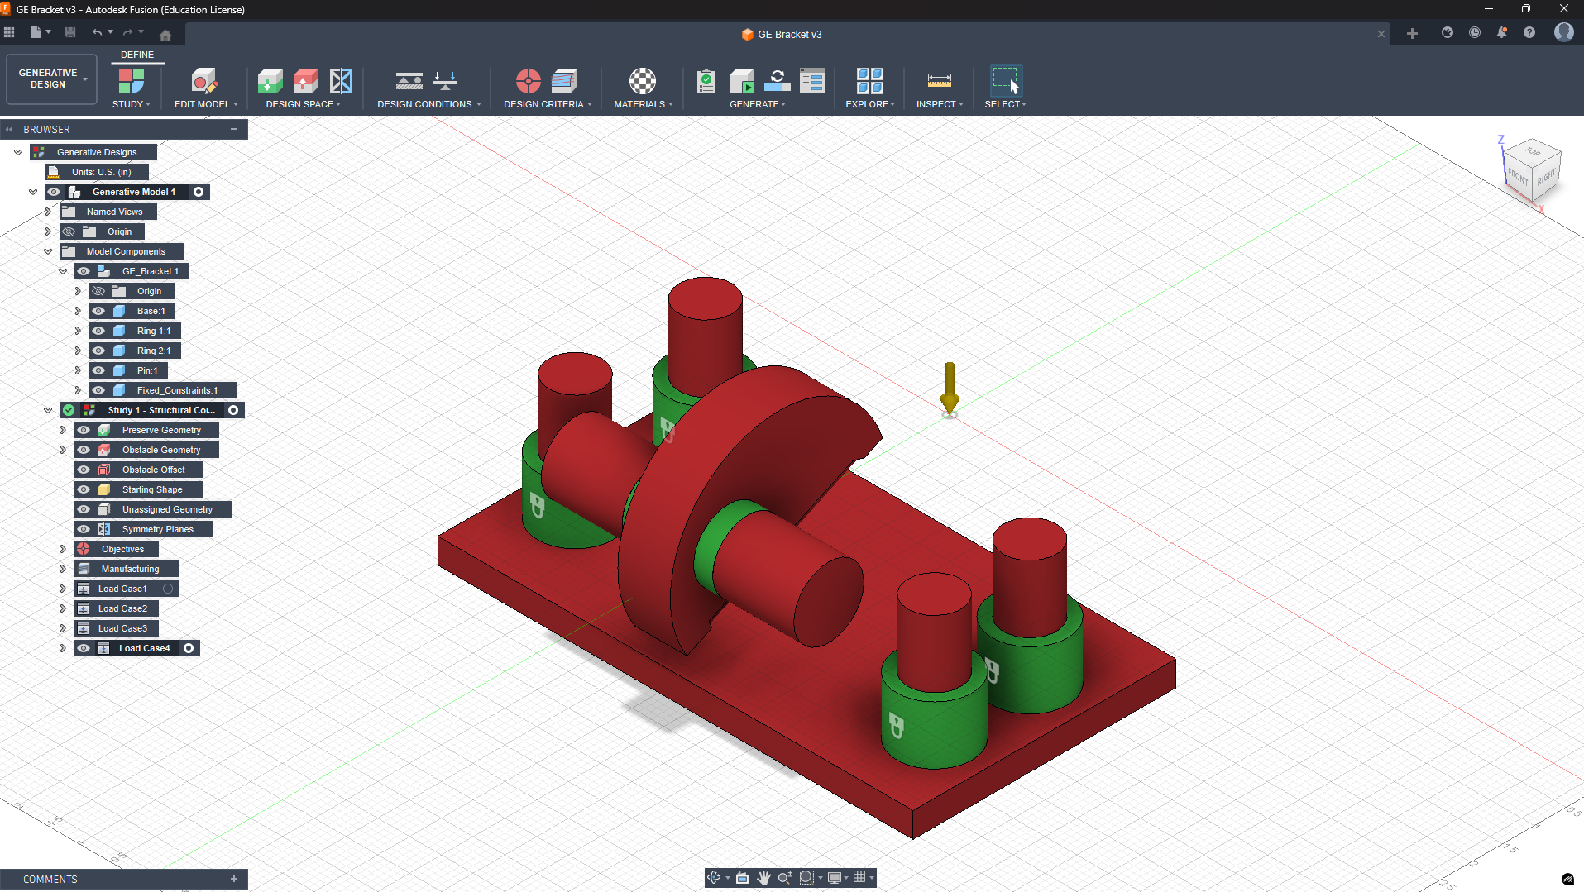Switch to the DEFINE tab
Image resolution: width=1584 pixels, height=892 pixels.
click(137, 55)
